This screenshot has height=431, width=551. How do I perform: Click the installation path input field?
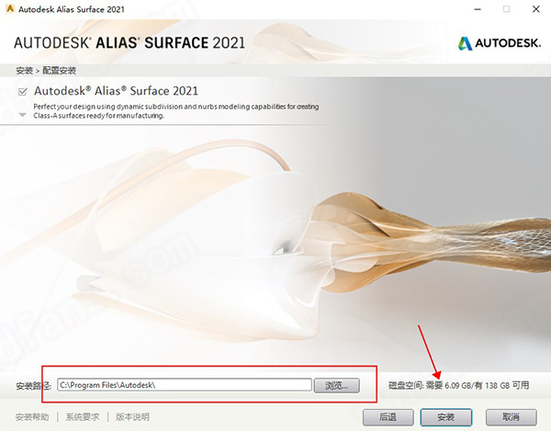pyautogui.click(x=185, y=385)
